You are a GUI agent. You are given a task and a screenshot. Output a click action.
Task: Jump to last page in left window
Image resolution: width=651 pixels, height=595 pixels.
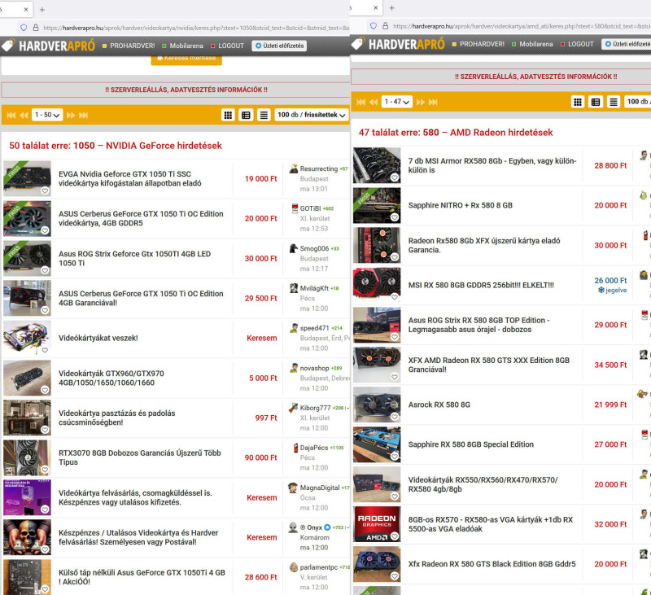click(x=84, y=115)
